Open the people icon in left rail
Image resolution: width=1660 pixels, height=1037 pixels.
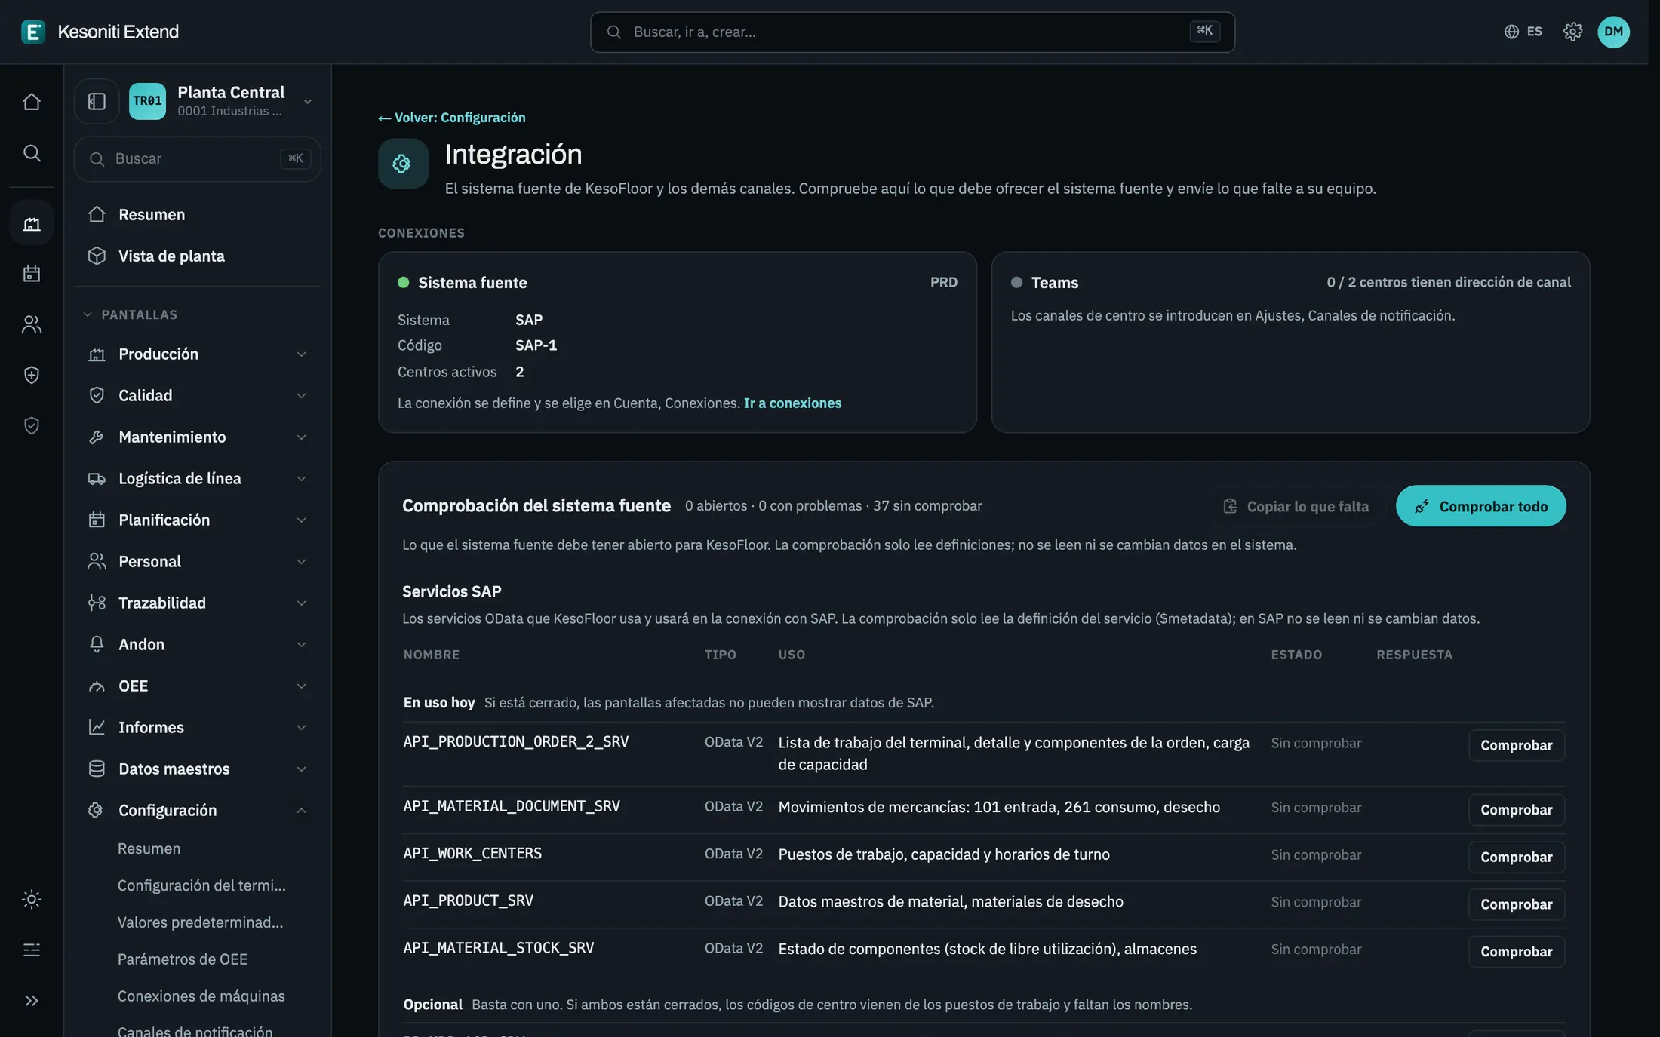32,324
